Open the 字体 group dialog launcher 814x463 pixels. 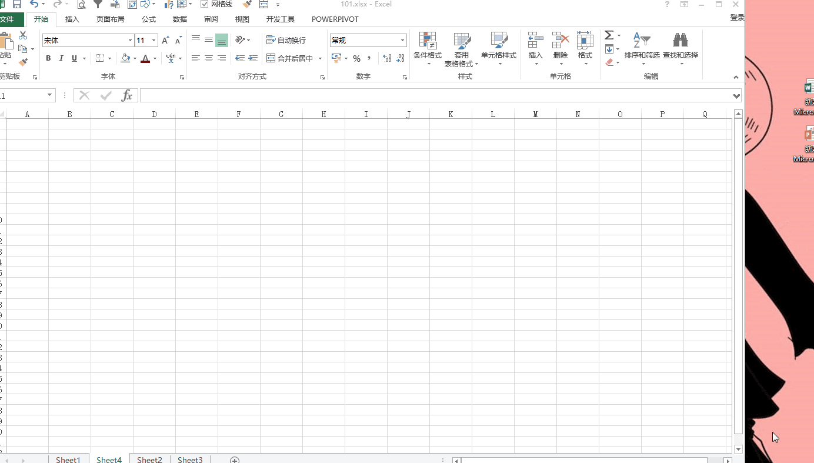[x=182, y=78]
